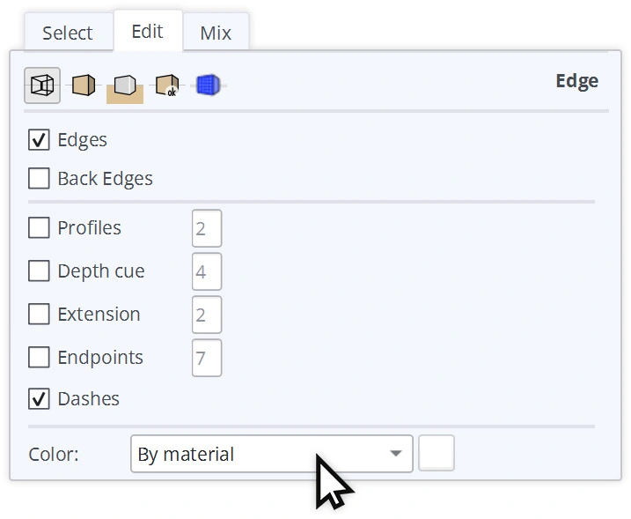Enable the Profiles checkbox
This screenshot has height=519, width=631.
(39, 228)
